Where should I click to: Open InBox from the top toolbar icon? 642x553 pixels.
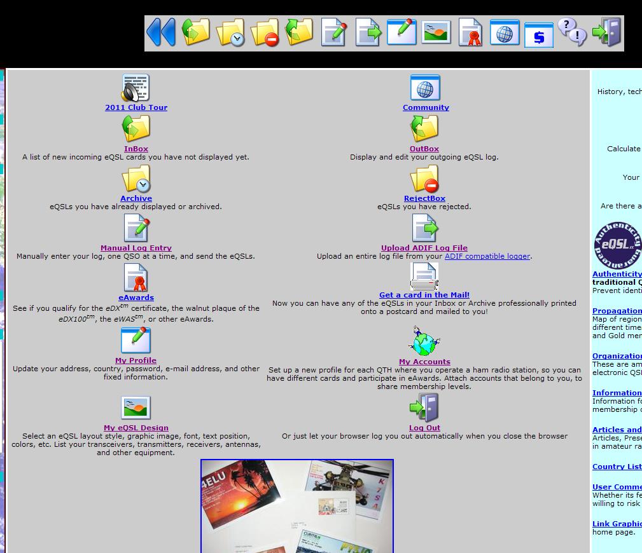point(196,32)
